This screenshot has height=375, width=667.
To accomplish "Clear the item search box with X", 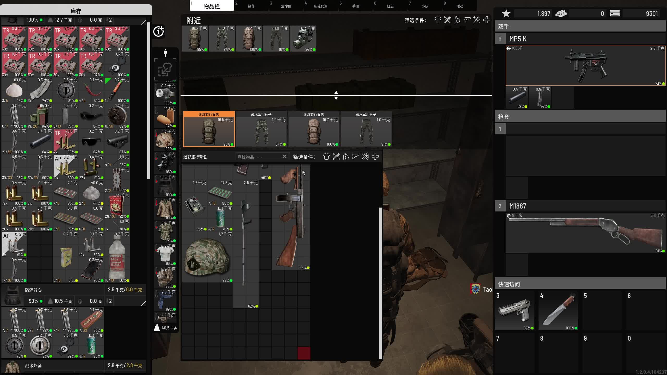I will click(x=284, y=157).
